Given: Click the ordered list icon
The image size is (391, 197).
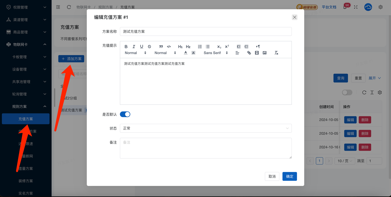Looking at the screenshot, I should click(200, 47).
